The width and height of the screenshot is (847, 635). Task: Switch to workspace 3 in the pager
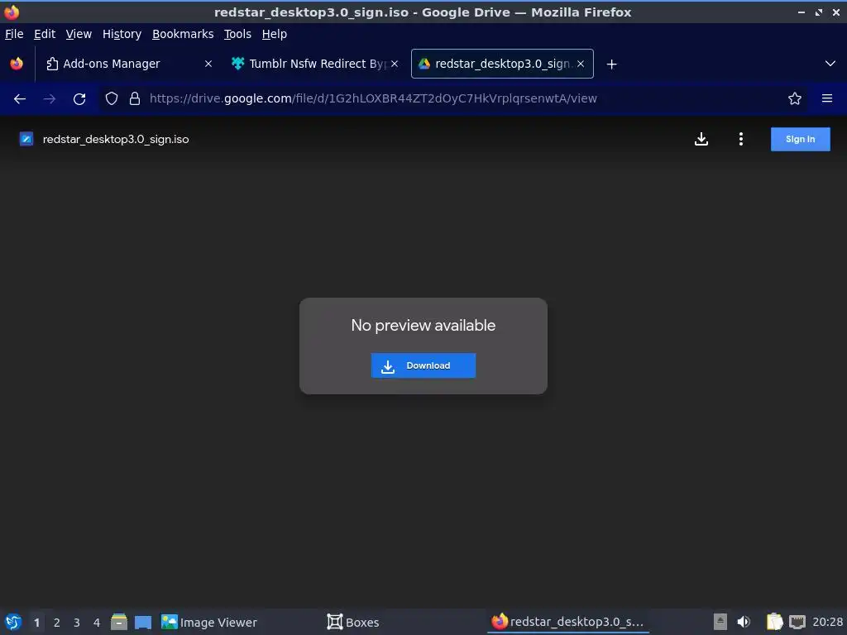tap(77, 623)
